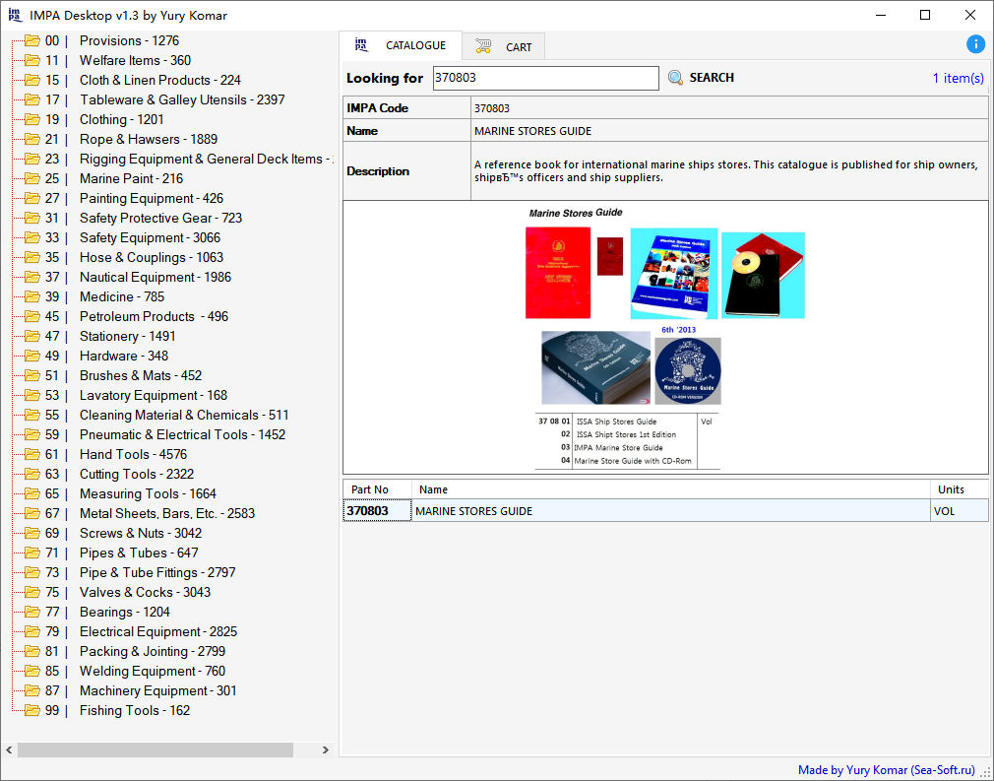Screen dimensions: 994x781
Task: Click folder icon for 39 Medicine
Action: pyautogui.click(x=31, y=296)
